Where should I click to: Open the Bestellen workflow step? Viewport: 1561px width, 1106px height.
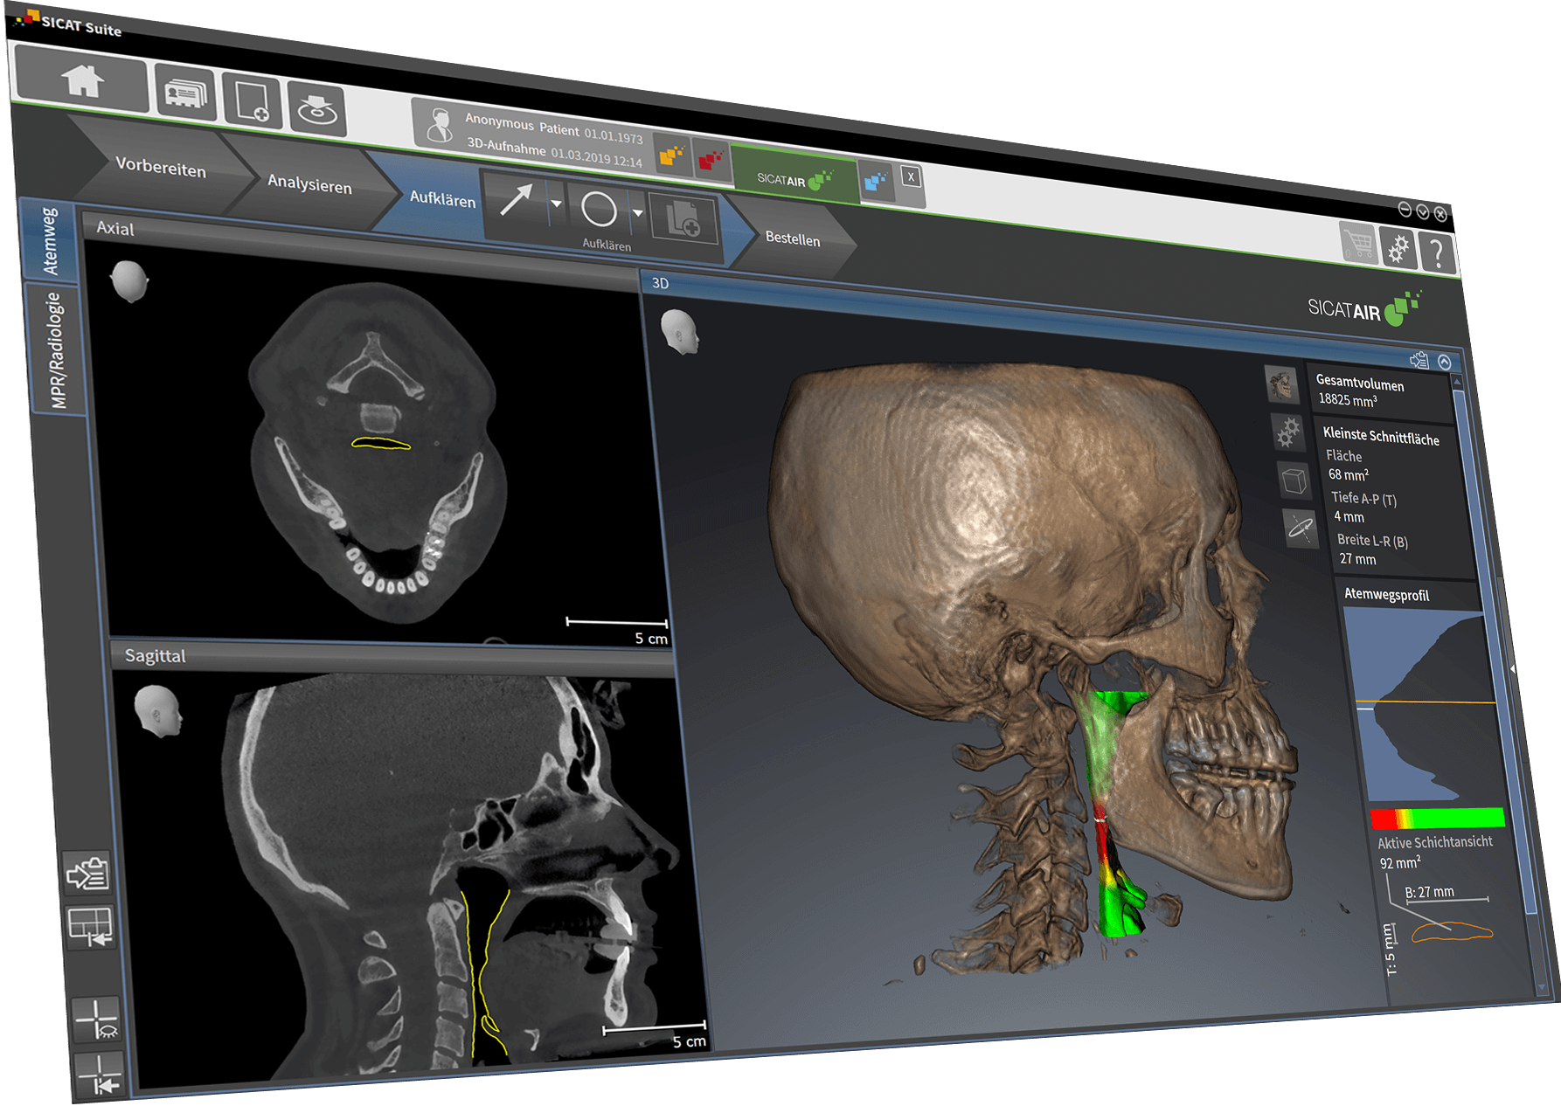(792, 238)
